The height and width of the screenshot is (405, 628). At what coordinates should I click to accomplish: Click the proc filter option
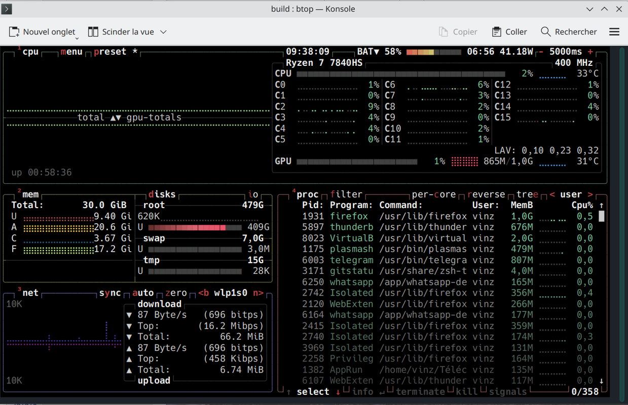pyautogui.click(x=346, y=194)
